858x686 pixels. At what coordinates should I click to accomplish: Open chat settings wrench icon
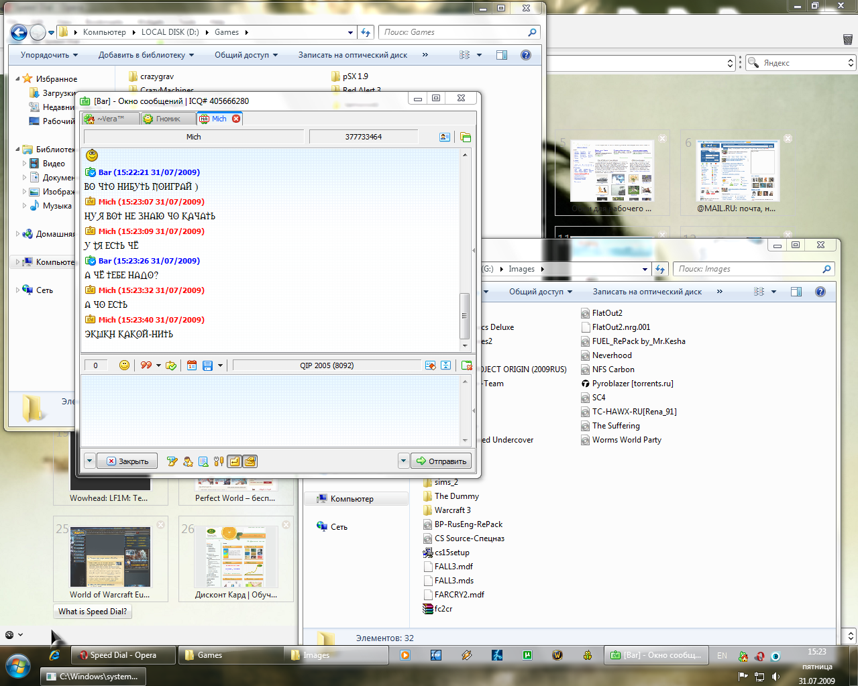(219, 461)
